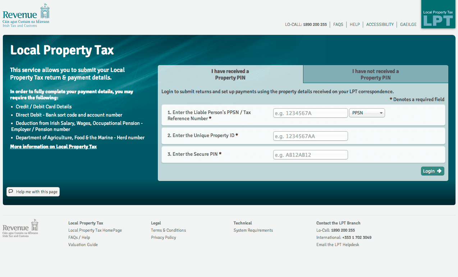Open System Requirements under Technical
This screenshot has height=277, width=458.
[x=253, y=230]
